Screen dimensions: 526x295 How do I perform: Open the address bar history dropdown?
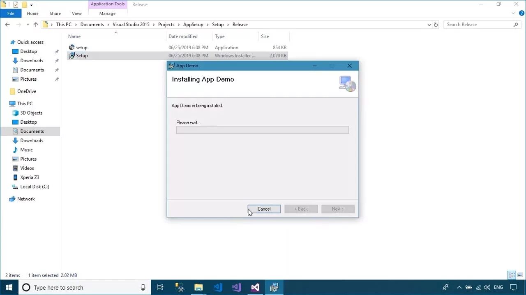(429, 24)
